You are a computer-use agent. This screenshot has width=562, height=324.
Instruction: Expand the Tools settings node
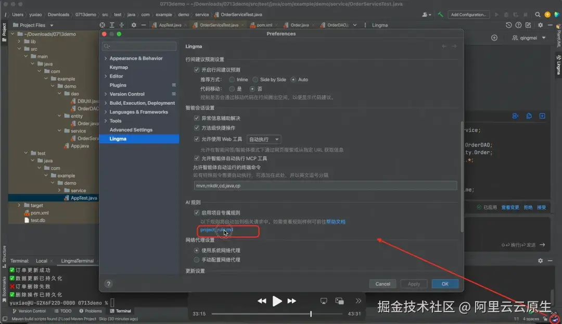pyautogui.click(x=106, y=121)
